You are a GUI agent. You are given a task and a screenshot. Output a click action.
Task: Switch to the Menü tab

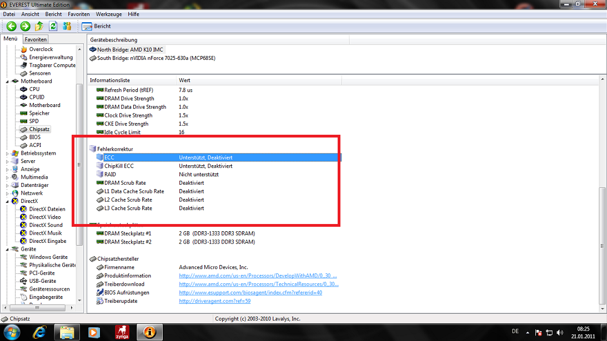tap(11, 39)
